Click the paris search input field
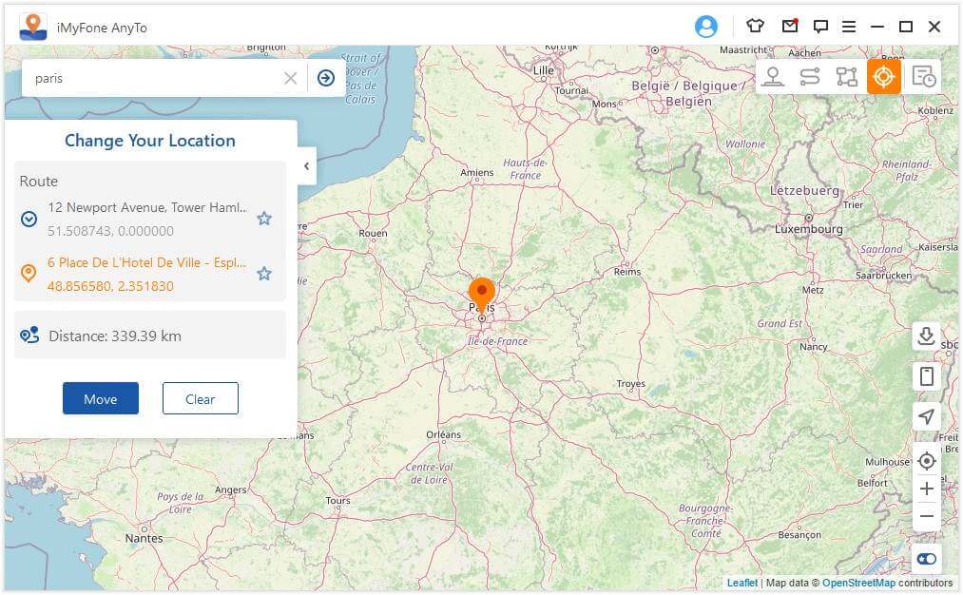Image resolution: width=963 pixels, height=595 pixels. [154, 78]
